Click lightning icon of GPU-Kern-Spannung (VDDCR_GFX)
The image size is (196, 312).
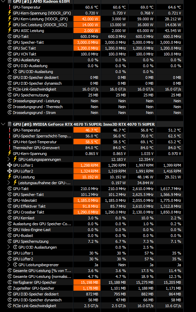pos(9,13)
